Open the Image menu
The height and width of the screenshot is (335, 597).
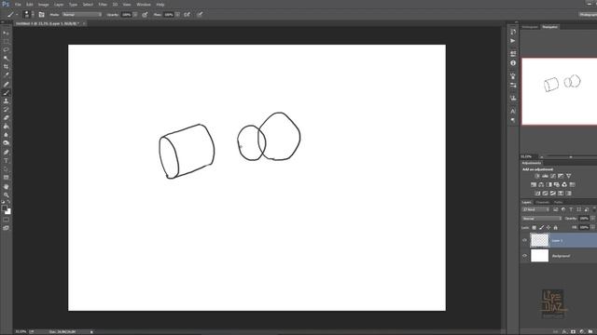coord(44,5)
